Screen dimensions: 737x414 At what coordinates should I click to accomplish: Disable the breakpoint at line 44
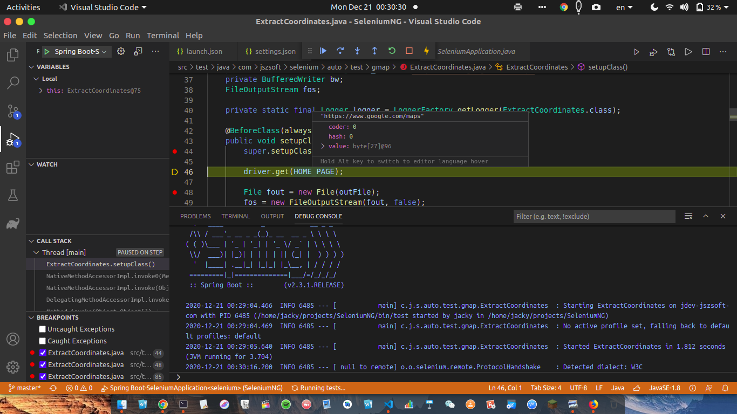(x=43, y=353)
